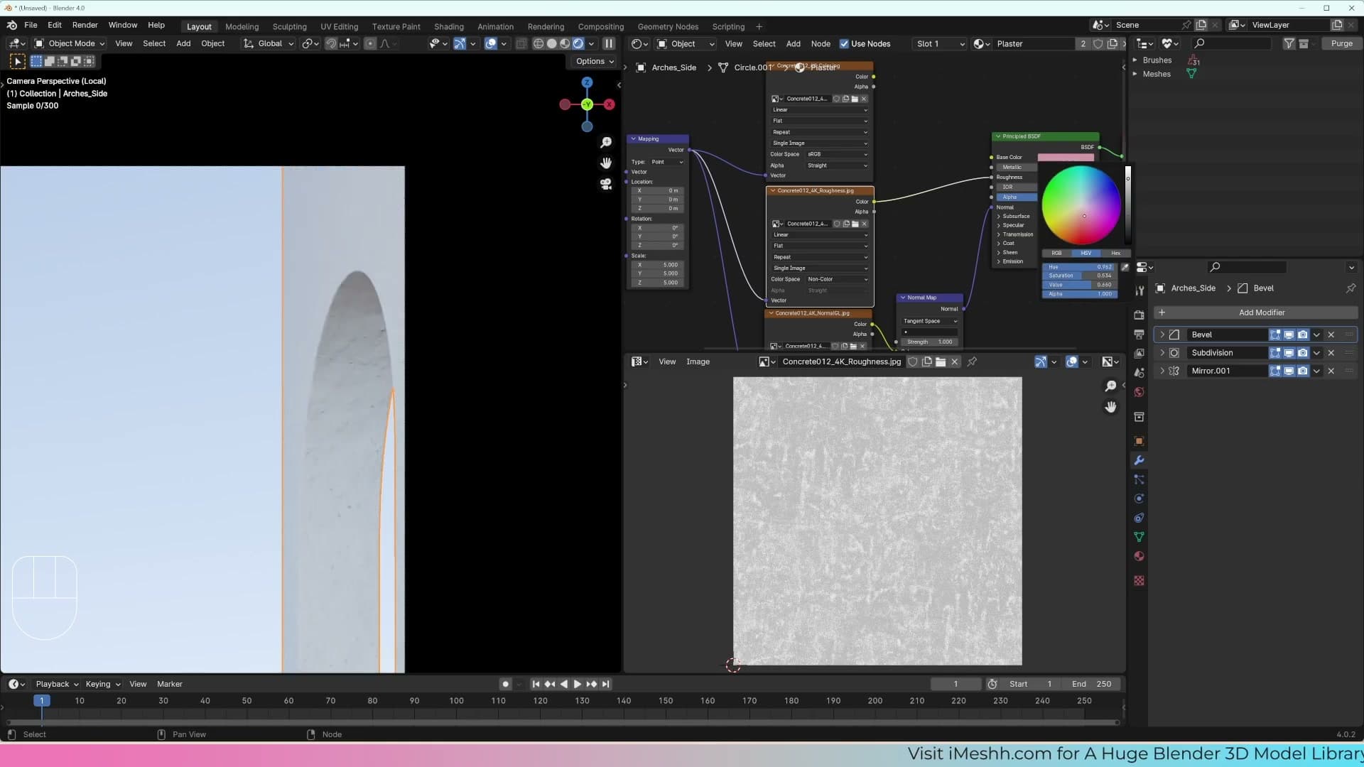Open the Object Data properties tab (green triangle)
This screenshot has height=767, width=1364.
pos(1139,537)
